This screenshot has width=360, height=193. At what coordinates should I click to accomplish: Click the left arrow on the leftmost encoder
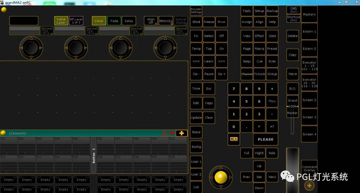[21, 48]
